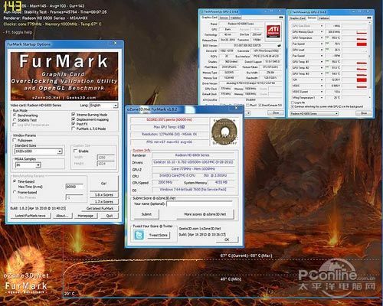The width and height of the screenshot is (383, 306).
Task: Click More scores @ oZone3D.Net button
Action: click(x=205, y=214)
